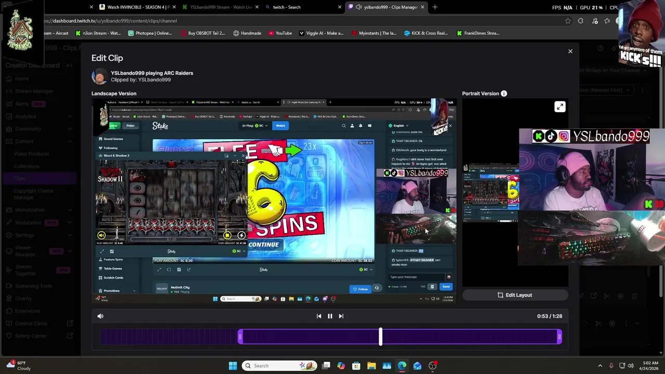Viewport: 665px width, 374px height.
Task: Open the Edit Layout option
Action: pyautogui.click(x=515, y=295)
